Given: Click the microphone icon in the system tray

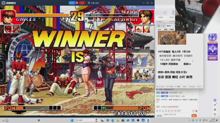Looking at the screenshot, I should pos(197,120).
